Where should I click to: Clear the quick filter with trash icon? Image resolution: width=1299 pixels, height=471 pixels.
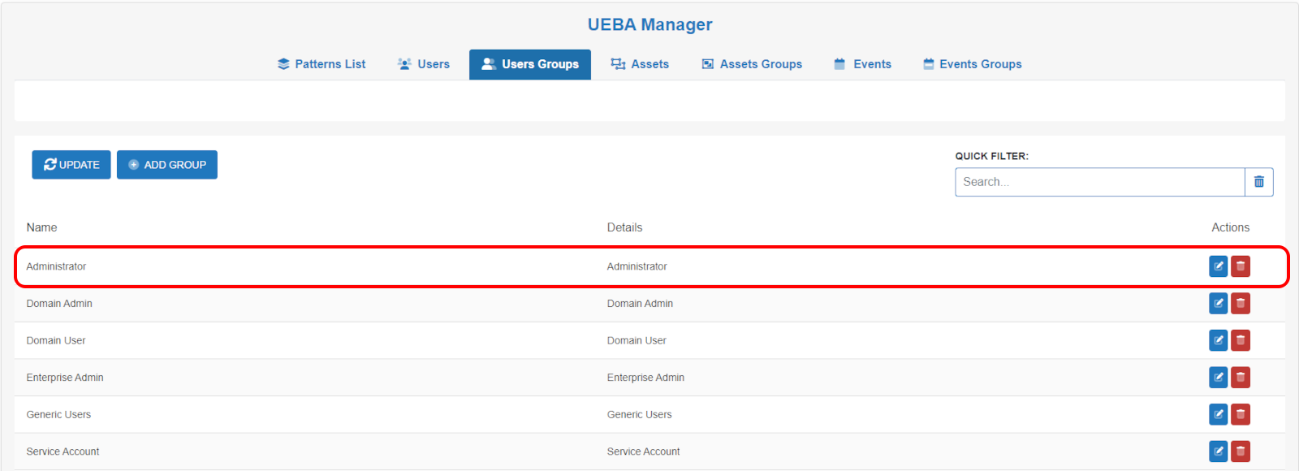[x=1259, y=182]
